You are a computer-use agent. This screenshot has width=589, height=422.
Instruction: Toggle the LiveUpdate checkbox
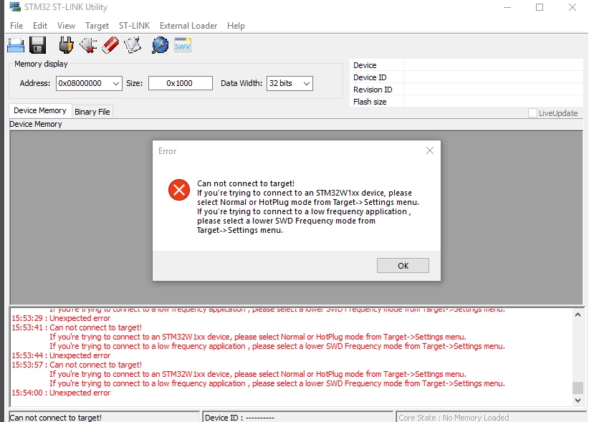click(x=532, y=113)
